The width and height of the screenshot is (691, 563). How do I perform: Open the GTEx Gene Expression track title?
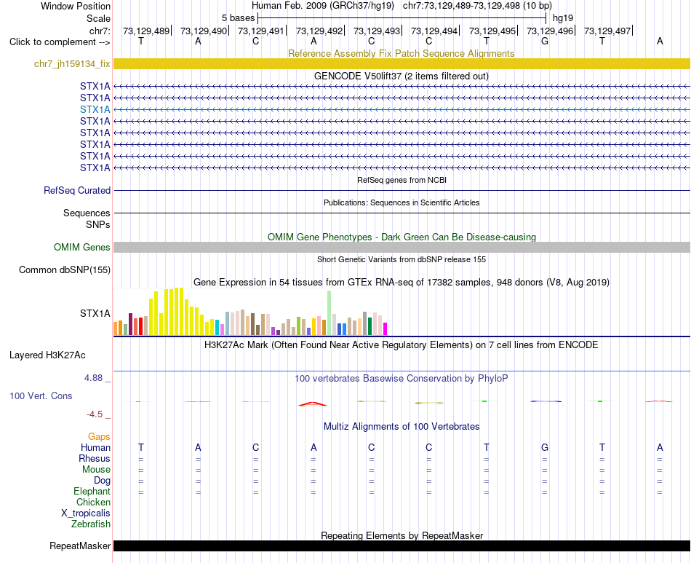401,282
